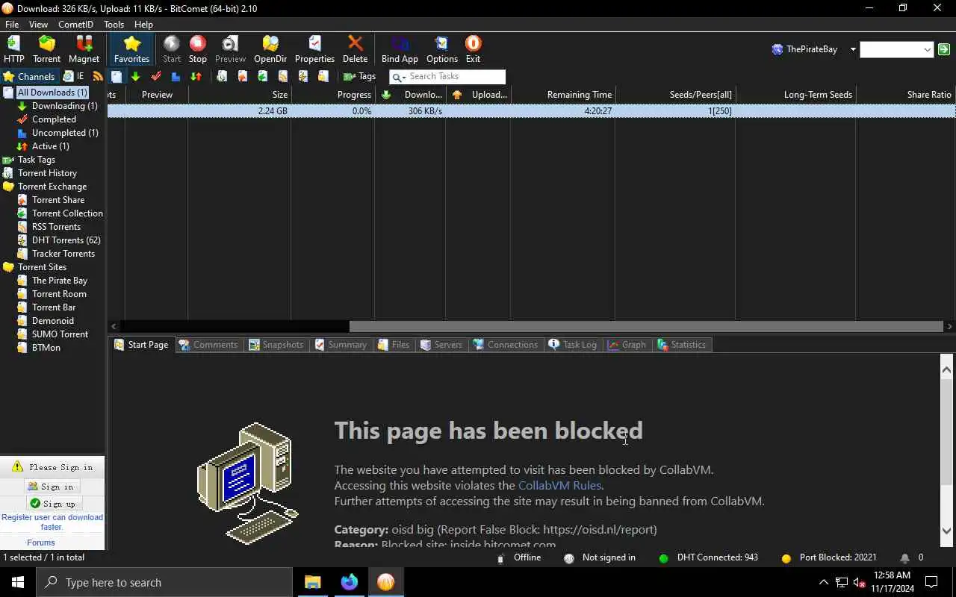Select DHT Torrents (62) in sidebar
The width and height of the screenshot is (956, 597).
click(x=66, y=240)
